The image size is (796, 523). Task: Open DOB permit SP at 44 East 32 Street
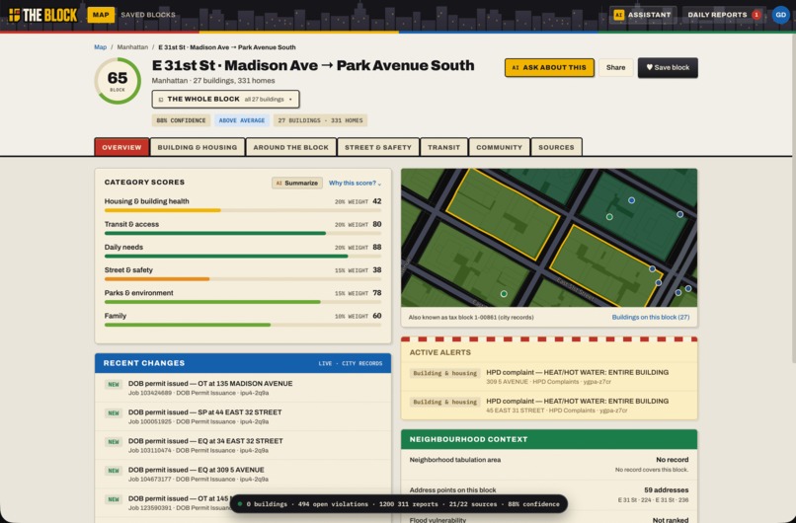click(x=243, y=416)
